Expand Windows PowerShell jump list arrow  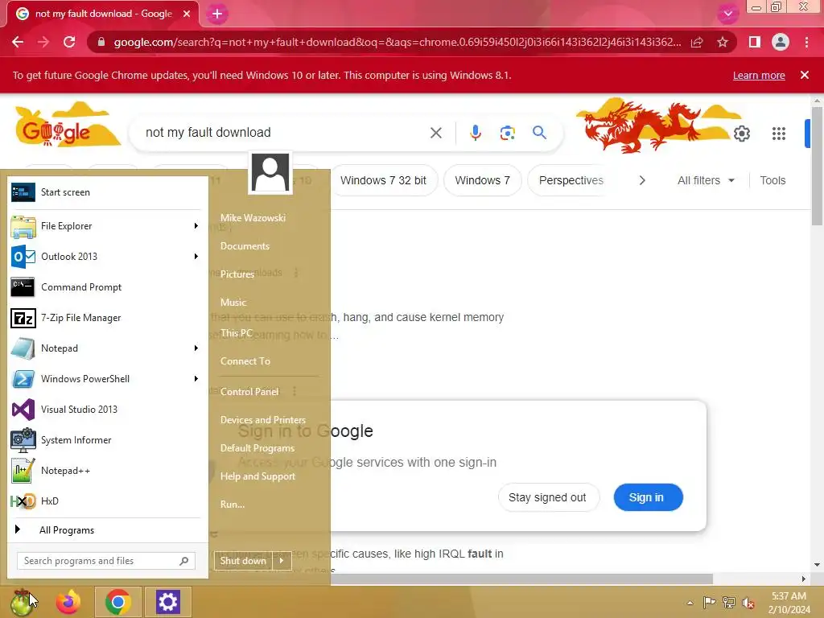[196, 379]
